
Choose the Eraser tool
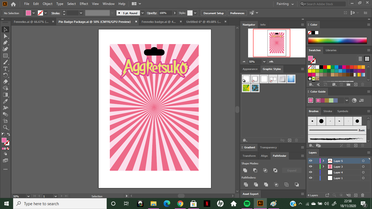[x=5, y=82]
